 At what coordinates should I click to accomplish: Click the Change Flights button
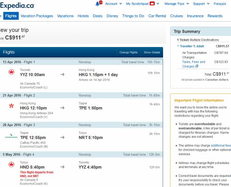pyautogui.click(x=128, y=53)
